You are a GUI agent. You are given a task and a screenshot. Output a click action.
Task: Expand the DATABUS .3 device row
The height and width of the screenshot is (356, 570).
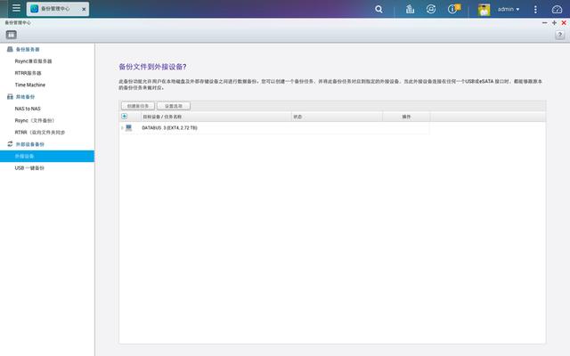point(121,128)
